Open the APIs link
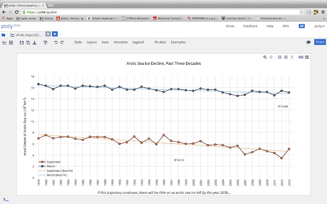The height and width of the screenshot is (204, 327). point(286,26)
